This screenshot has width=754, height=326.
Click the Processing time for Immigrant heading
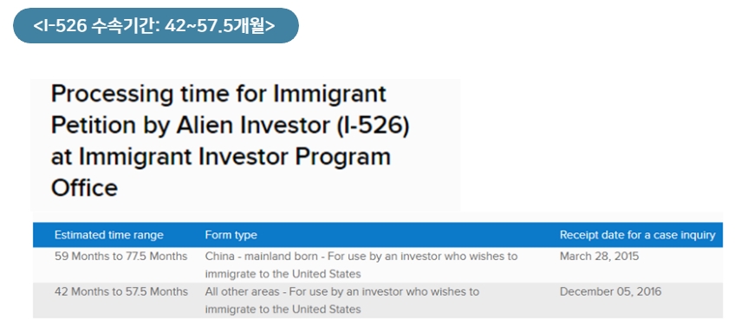pos(218,94)
